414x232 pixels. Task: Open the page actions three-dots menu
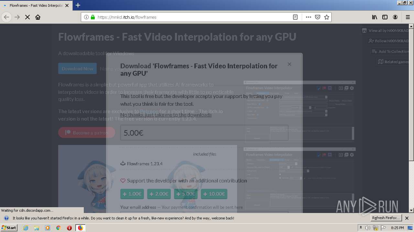309,17
